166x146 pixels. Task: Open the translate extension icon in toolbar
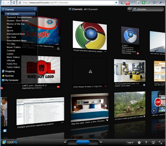tap(122, 2)
